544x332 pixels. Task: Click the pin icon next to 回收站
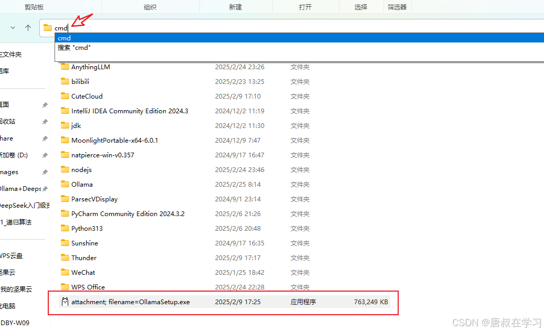45,122
